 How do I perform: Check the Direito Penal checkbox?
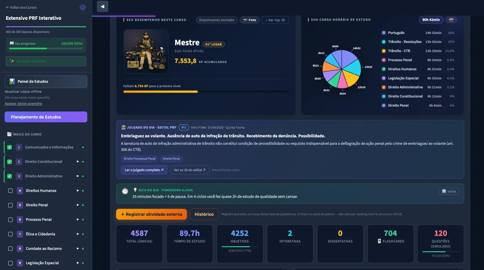10,205
